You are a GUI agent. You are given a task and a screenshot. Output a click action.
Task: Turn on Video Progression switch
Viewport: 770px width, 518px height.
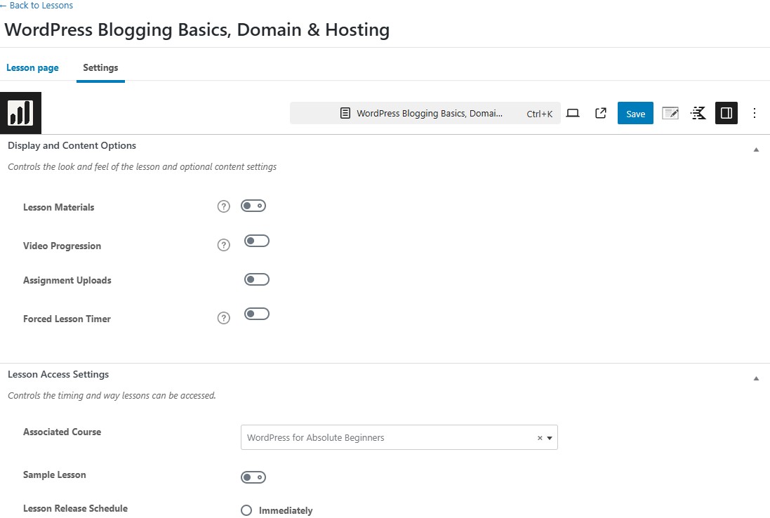(257, 241)
